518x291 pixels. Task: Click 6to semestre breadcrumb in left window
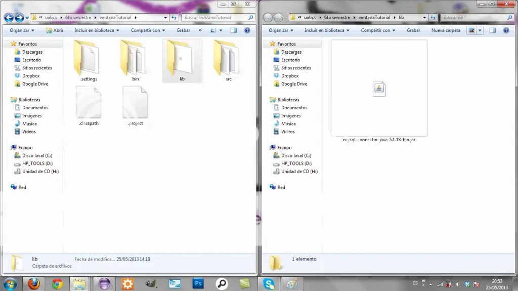pos(78,18)
